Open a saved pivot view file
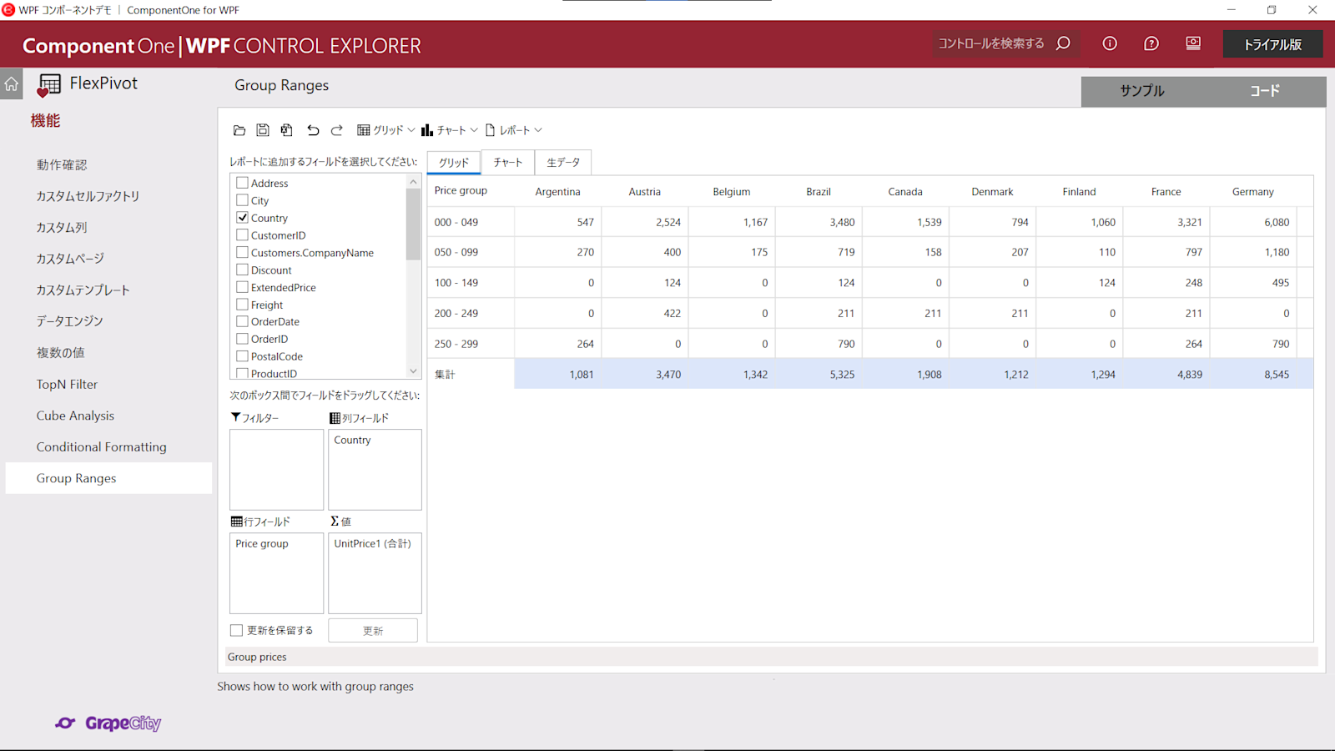 pyautogui.click(x=239, y=130)
